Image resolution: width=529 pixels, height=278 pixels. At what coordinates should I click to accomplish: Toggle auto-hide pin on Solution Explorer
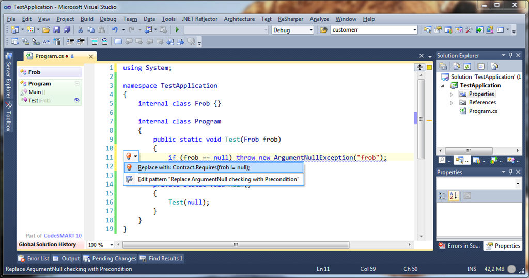coord(511,55)
